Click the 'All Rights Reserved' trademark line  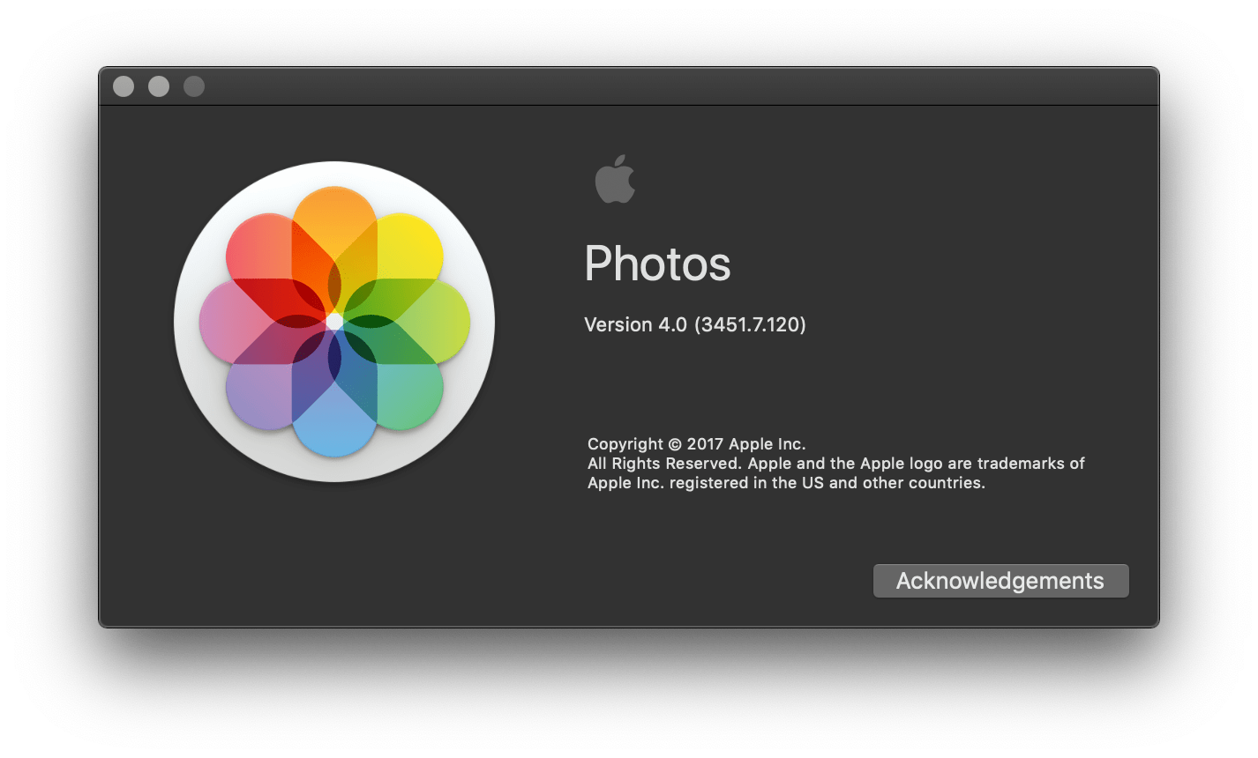tap(836, 464)
